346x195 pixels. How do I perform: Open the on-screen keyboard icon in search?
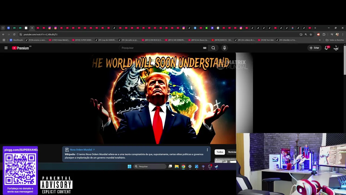205,48
